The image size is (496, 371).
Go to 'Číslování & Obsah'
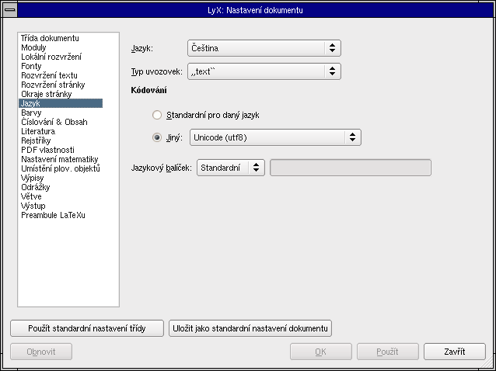pos(54,122)
